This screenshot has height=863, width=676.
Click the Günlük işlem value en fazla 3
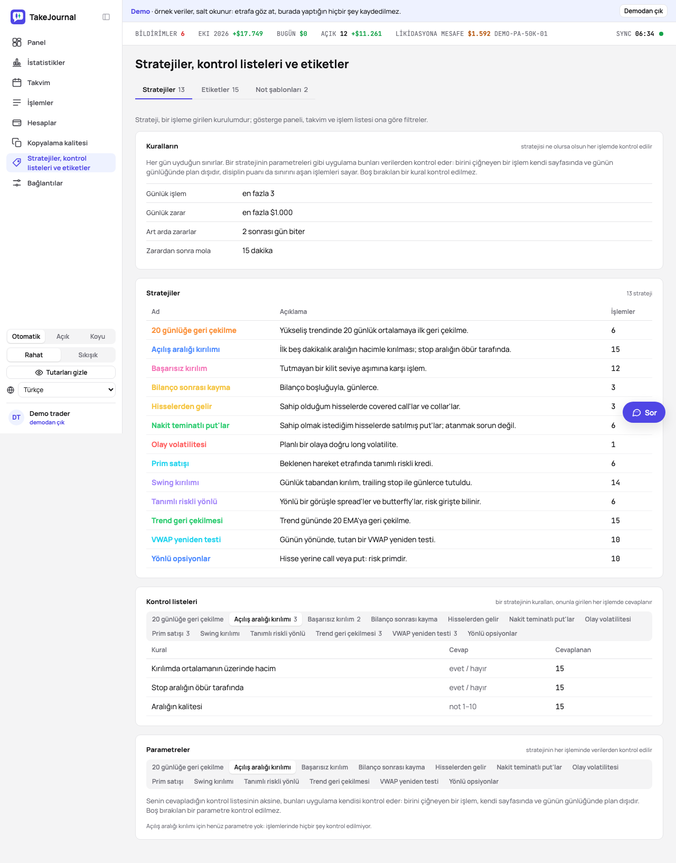point(258,193)
